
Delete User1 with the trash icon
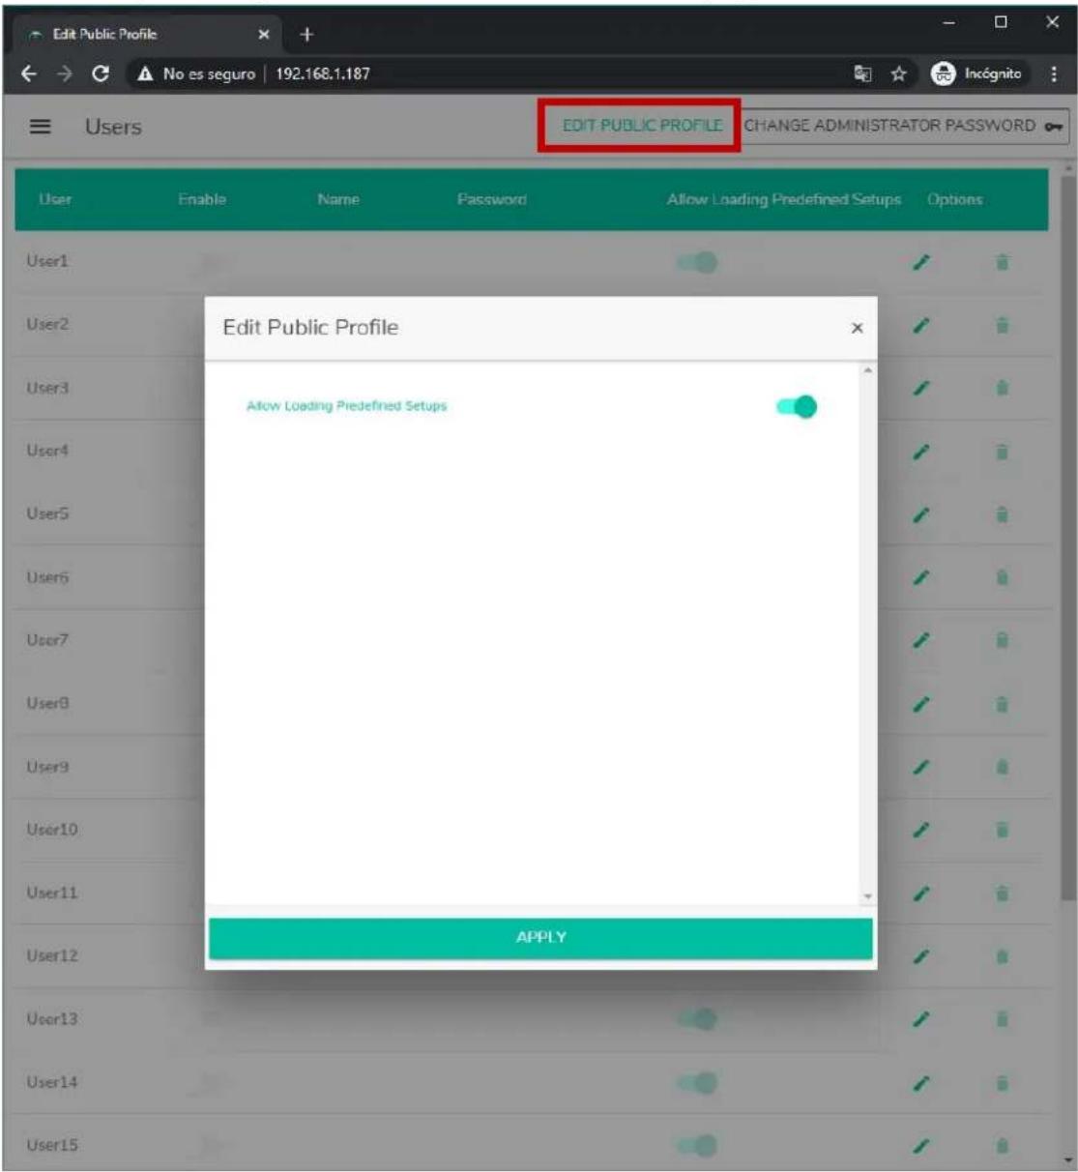[x=1003, y=262]
